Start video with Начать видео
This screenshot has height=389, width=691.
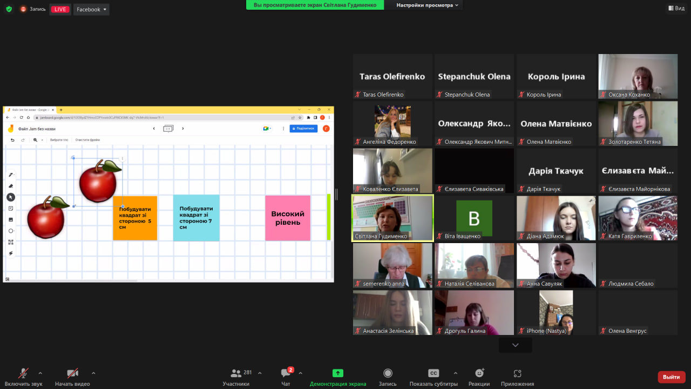click(x=72, y=373)
